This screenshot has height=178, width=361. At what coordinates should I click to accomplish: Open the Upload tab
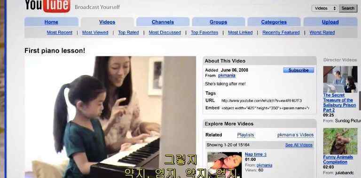[330, 22]
